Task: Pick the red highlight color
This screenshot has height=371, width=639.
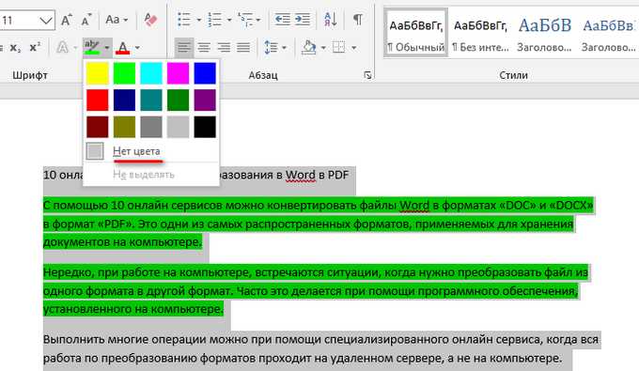Action: 98,100
